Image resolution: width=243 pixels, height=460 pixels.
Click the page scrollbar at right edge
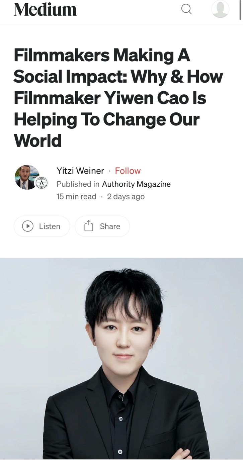241,10
